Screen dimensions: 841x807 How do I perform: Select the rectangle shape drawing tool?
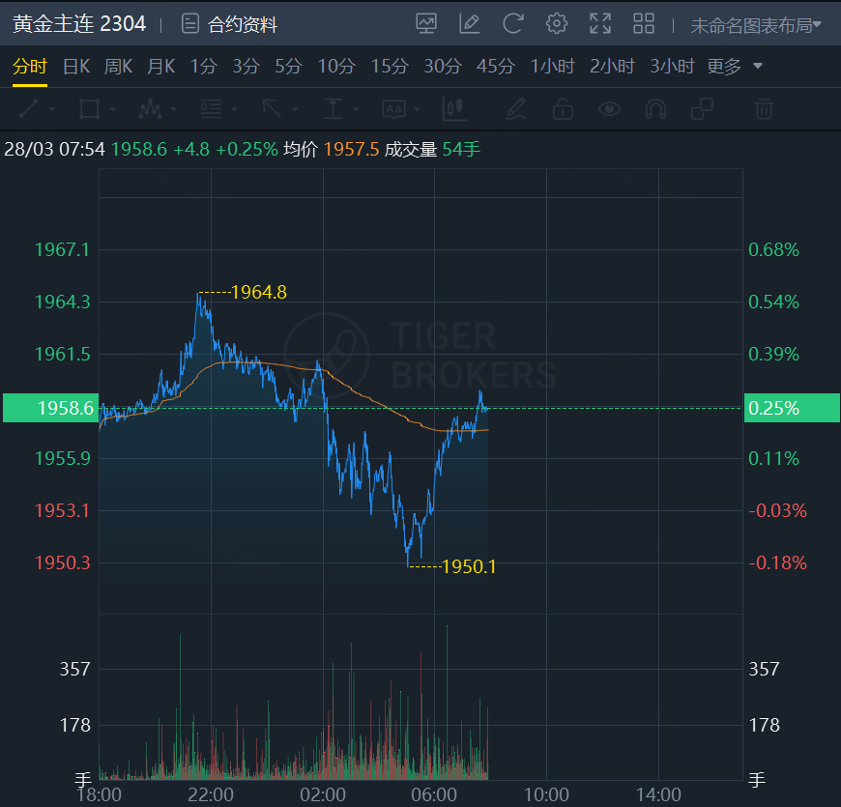tap(89, 109)
